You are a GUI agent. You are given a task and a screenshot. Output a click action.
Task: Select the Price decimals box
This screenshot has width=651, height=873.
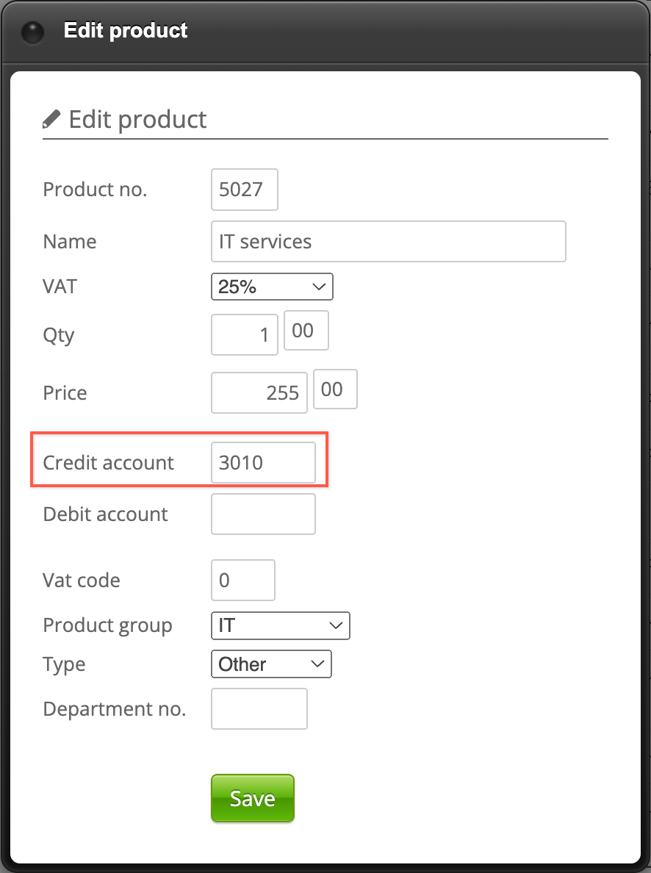pyautogui.click(x=335, y=389)
